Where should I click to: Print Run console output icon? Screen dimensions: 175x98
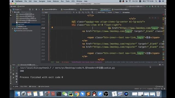point(16,79)
